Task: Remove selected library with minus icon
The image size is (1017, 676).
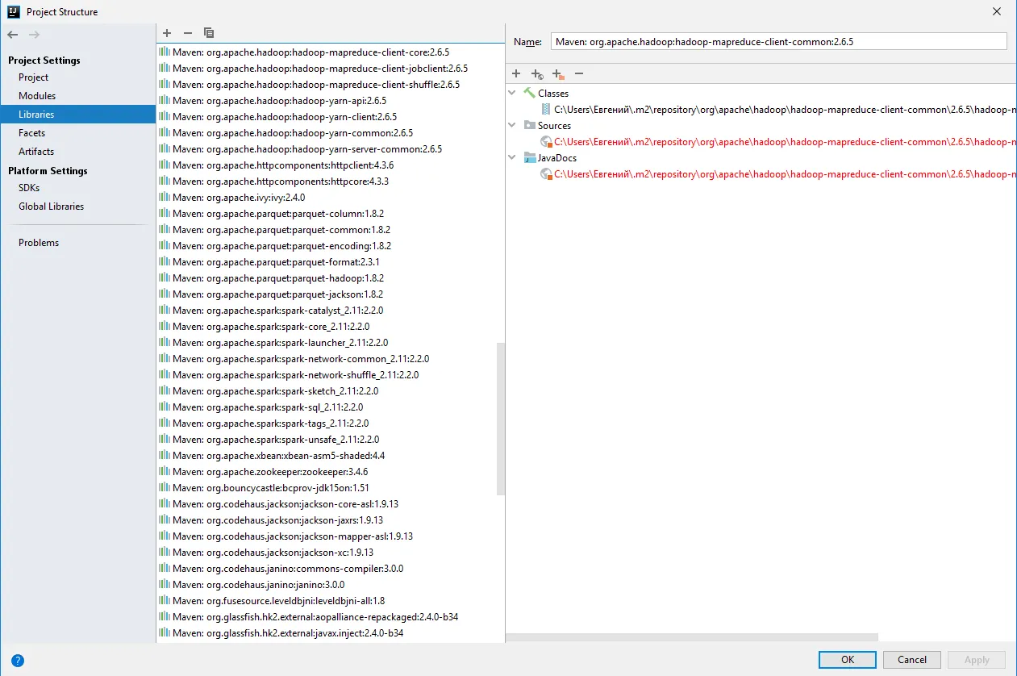Action: tap(188, 33)
